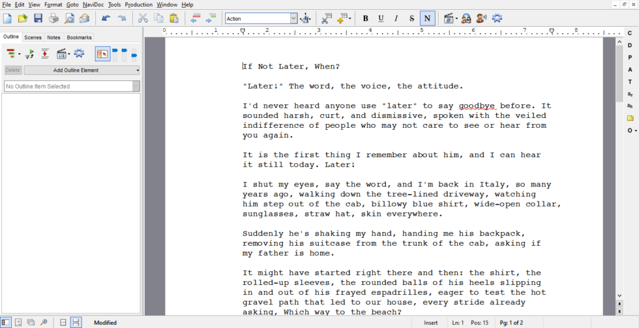Toggle underline formatting
The image size is (639, 328).
[381, 18]
